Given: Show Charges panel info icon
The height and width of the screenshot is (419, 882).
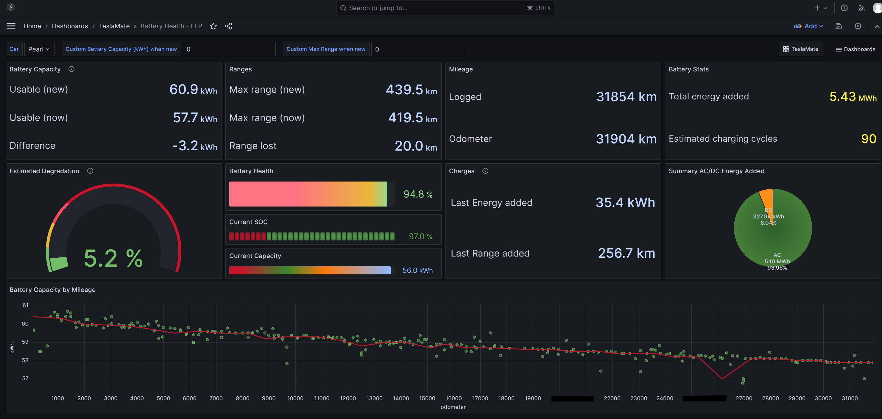Looking at the screenshot, I should [x=485, y=171].
